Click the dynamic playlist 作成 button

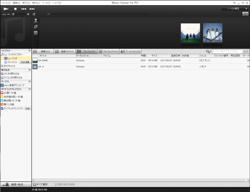coord(28,108)
